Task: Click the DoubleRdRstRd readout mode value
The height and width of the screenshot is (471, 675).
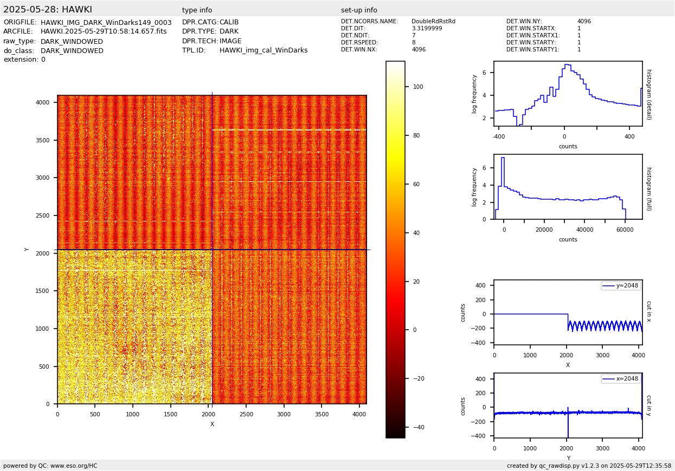Action: pyautogui.click(x=433, y=22)
